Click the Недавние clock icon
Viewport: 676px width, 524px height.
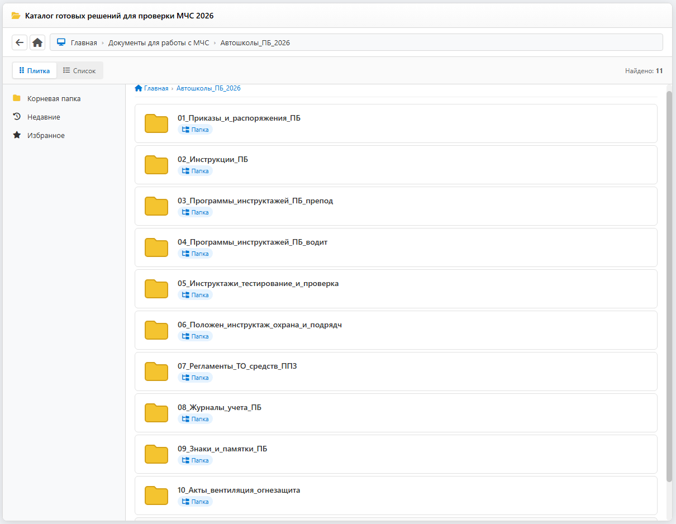click(x=17, y=117)
